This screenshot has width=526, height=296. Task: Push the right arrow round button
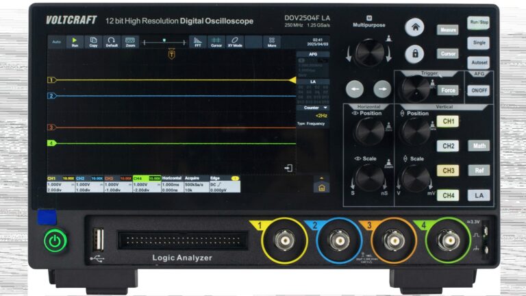click(382, 89)
